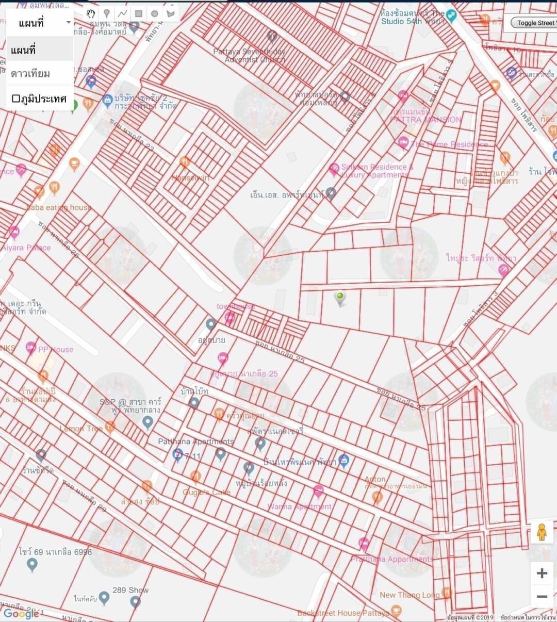Viewport: 557px width, 622px height.
Task: Pick the polyline drawing tool
Action: point(123,13)
